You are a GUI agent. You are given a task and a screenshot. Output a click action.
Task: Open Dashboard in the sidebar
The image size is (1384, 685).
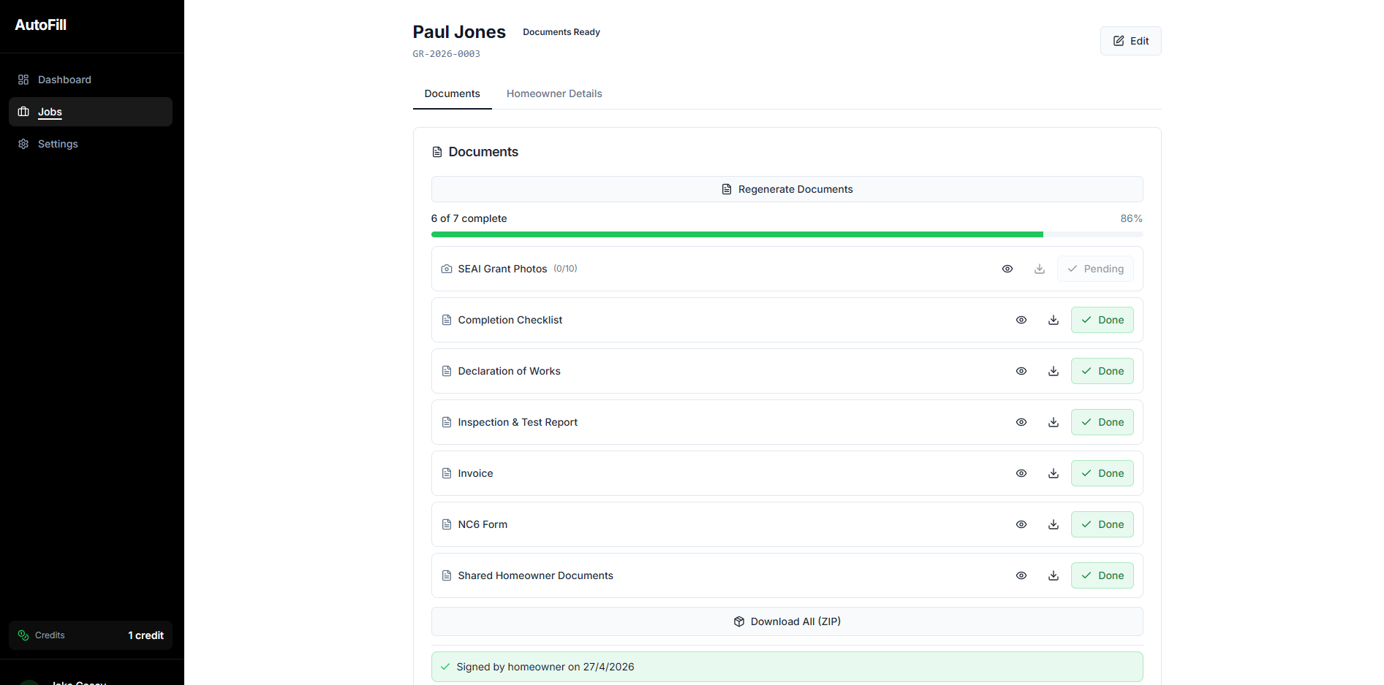91,80
